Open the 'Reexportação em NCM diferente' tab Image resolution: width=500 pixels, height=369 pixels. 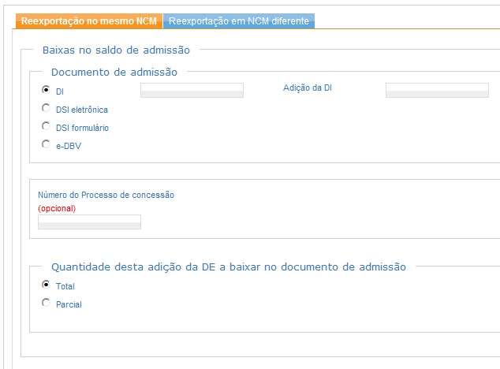(239, 21)
